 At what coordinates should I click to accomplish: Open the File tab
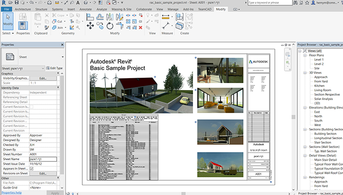(6, 9)
